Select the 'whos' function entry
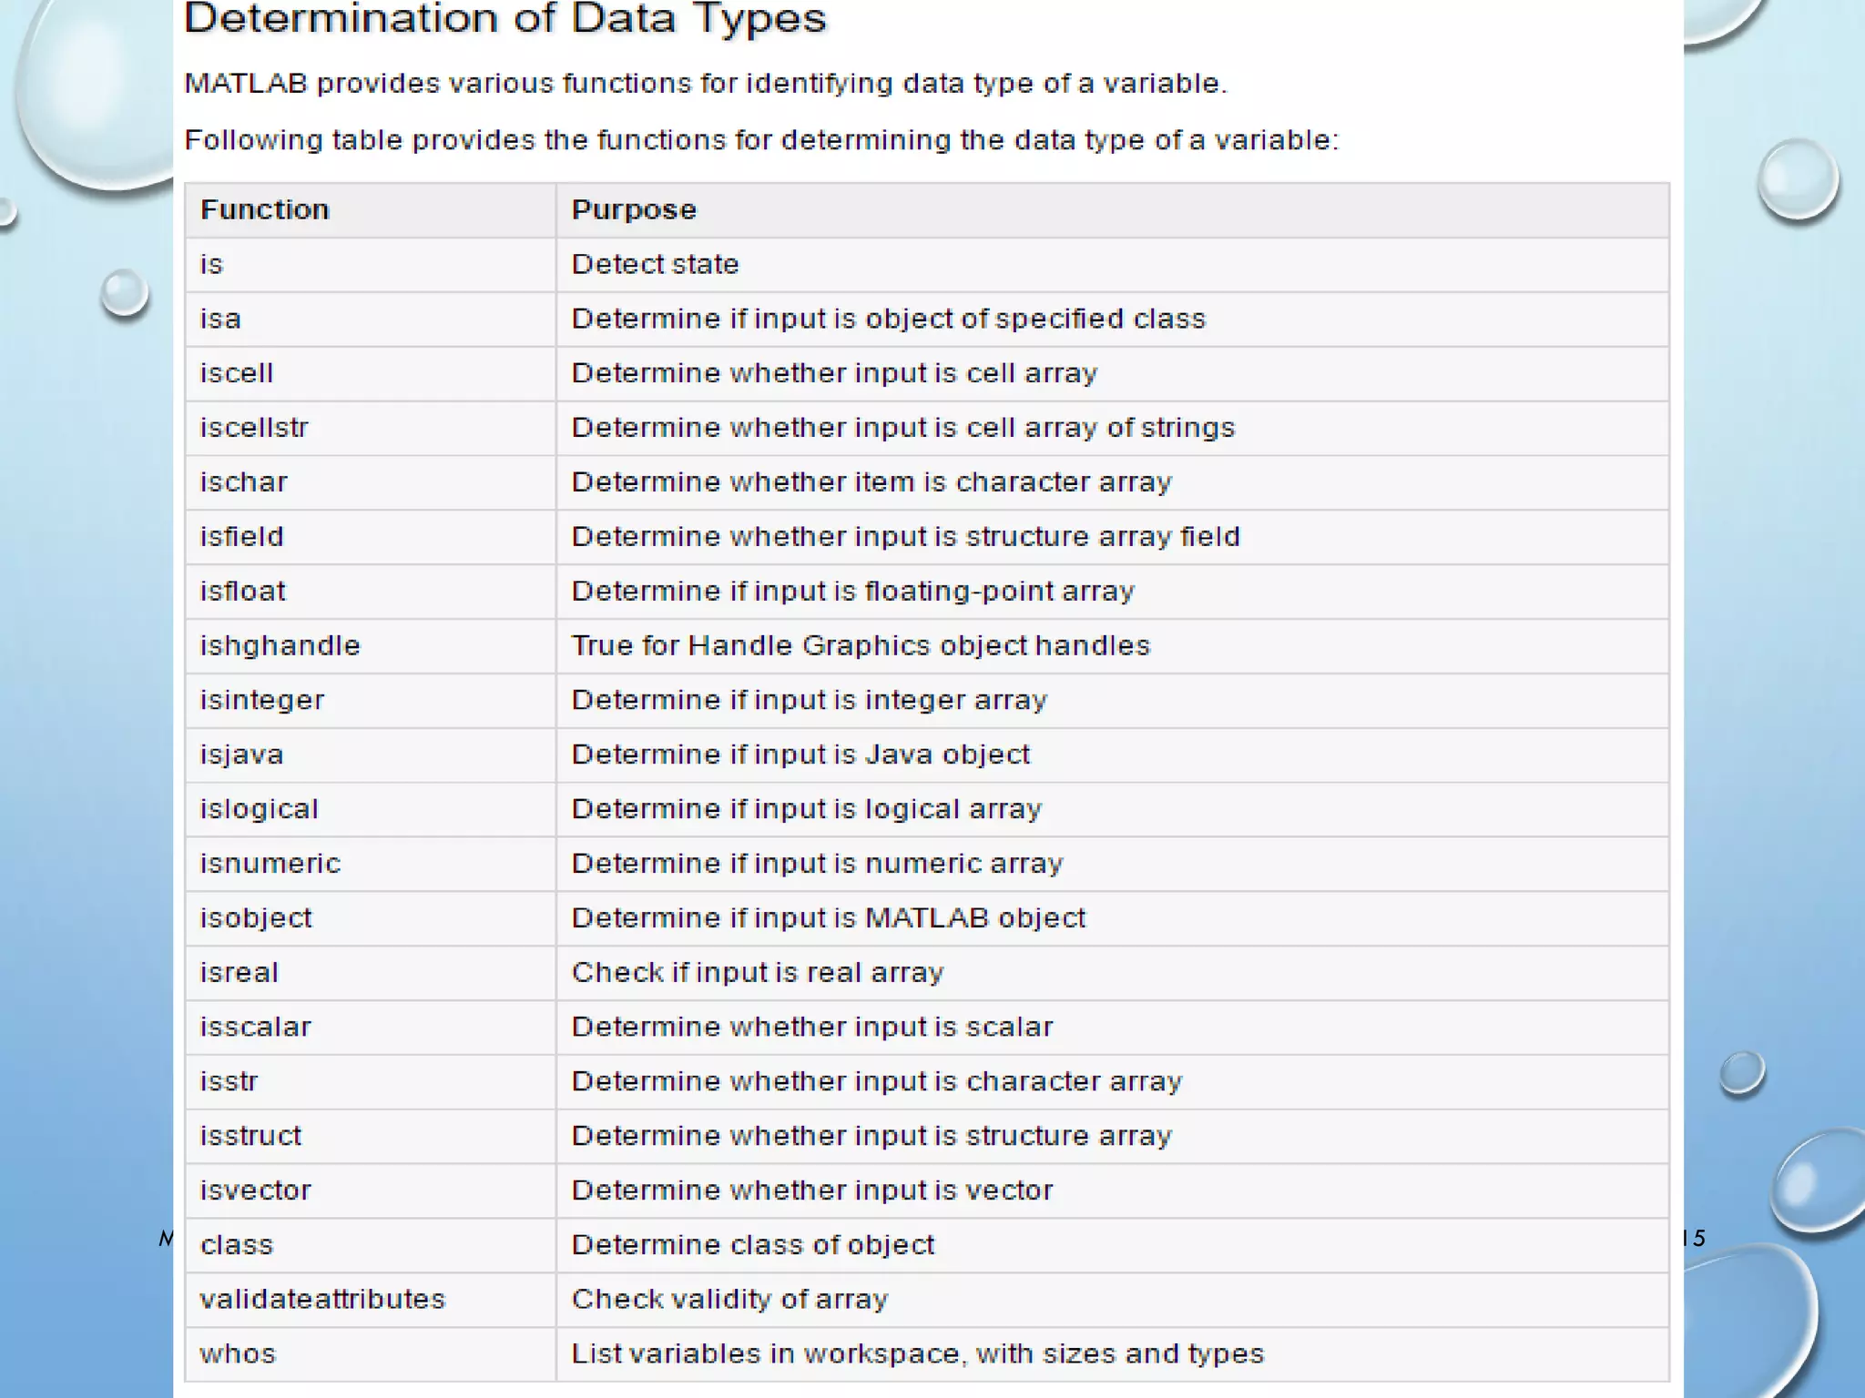 tap(237, 1354)
